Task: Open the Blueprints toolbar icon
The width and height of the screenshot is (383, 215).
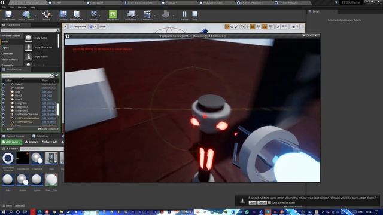Action: pyautogui.click(x=130, y=16)
